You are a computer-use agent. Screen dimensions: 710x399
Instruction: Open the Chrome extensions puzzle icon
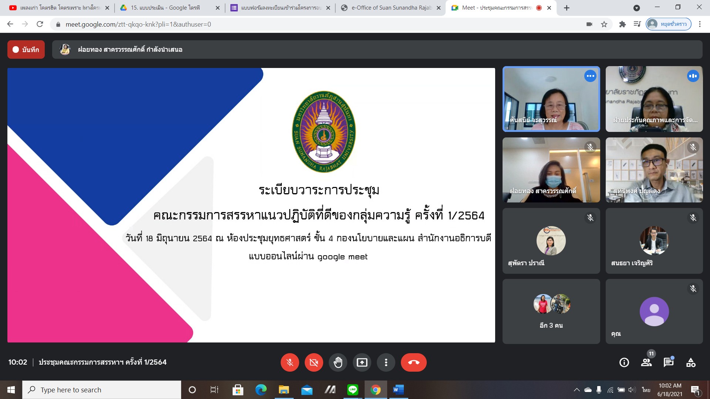[x=622, y=24]
